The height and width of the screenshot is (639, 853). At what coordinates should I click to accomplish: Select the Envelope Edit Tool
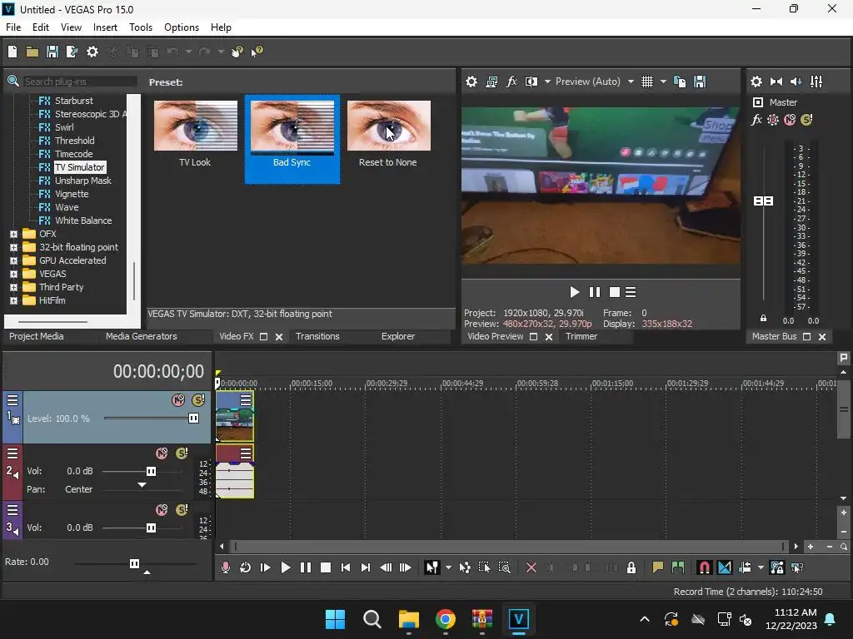465,567
